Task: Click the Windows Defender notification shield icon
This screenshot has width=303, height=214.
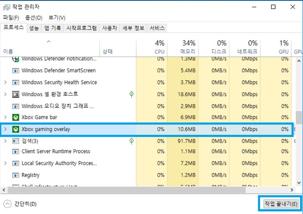Action: [x=16, y=59]
